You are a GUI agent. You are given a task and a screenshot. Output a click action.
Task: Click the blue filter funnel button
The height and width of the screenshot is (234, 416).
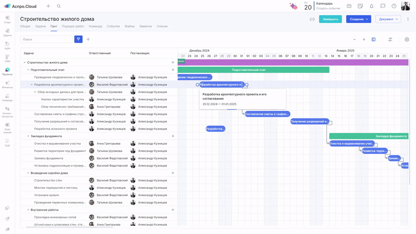pos(79,39)
